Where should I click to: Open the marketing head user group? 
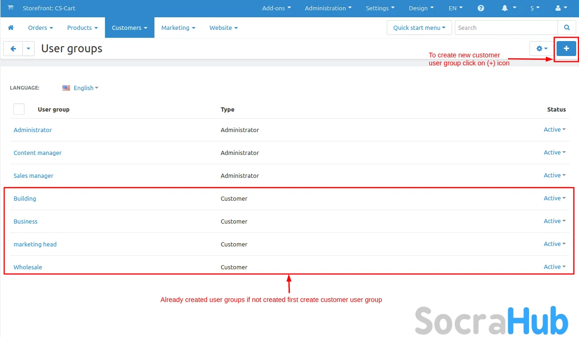pos(35,244)
